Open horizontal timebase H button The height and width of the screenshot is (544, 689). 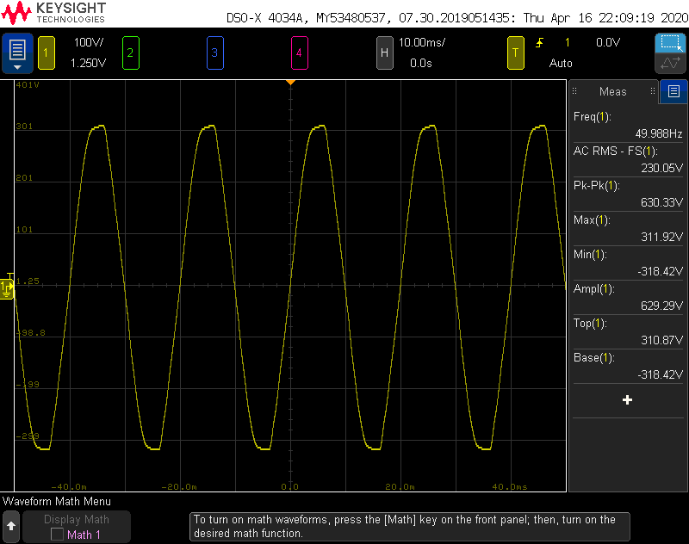tap(385, 53)
